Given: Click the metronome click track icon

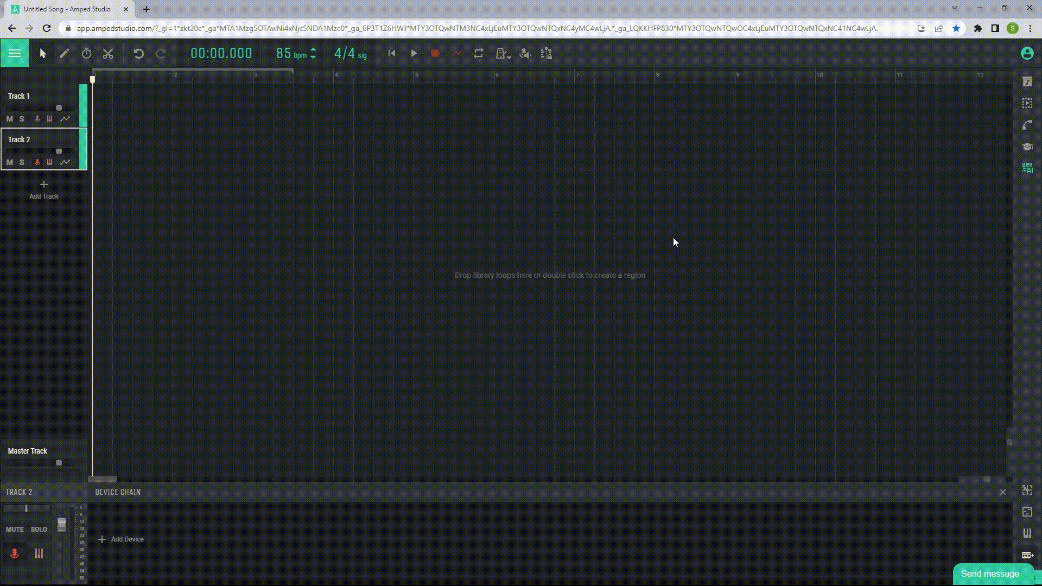Looking at the screenshot, I should (x=501, y=54).
